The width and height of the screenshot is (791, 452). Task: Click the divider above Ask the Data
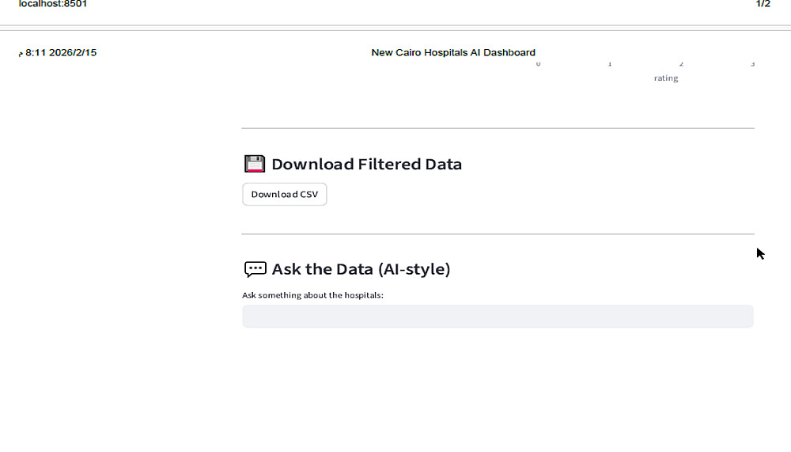(498, 234)
